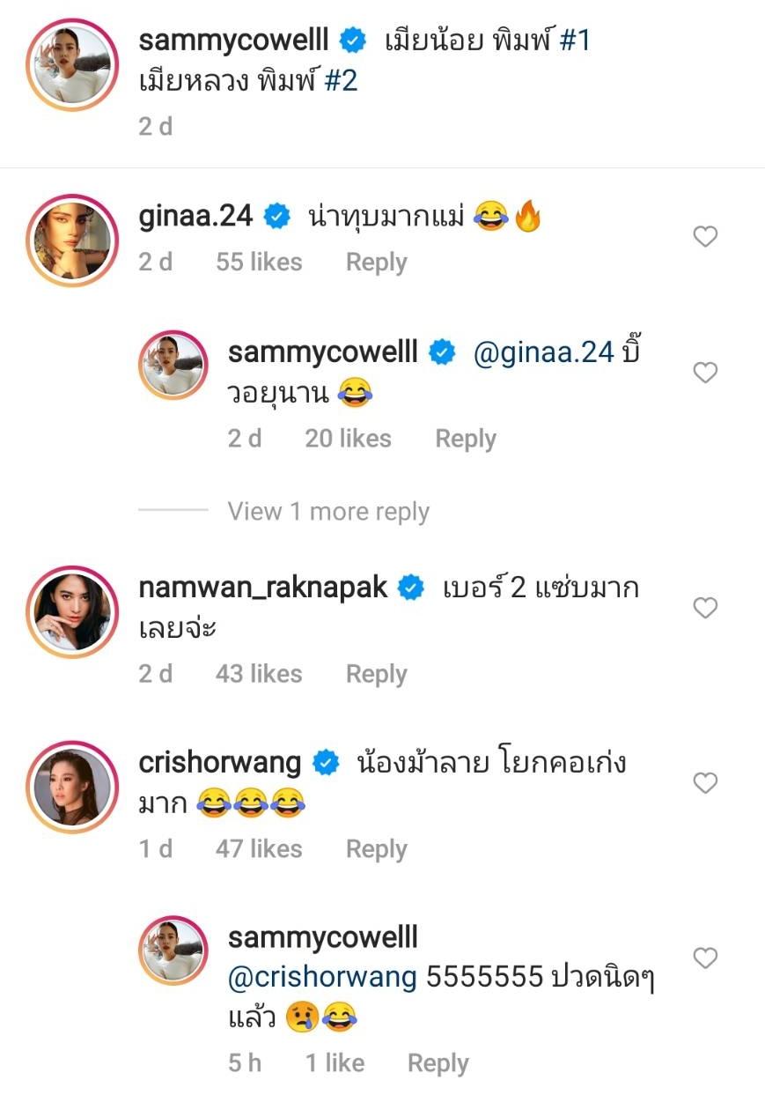Open the @ginaa.24 mention link
The image size is (765, 1095).
tap(543, 352)
